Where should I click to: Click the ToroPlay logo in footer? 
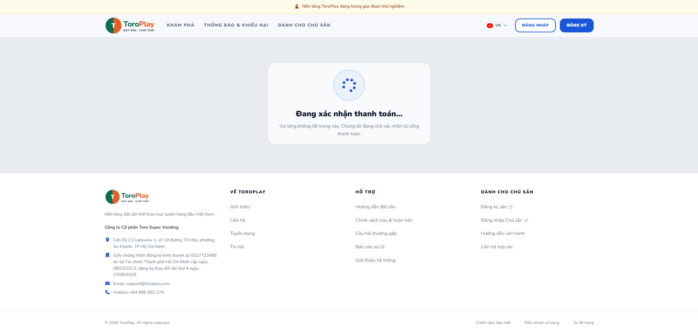pyautogui.click(x=127, y=197)
